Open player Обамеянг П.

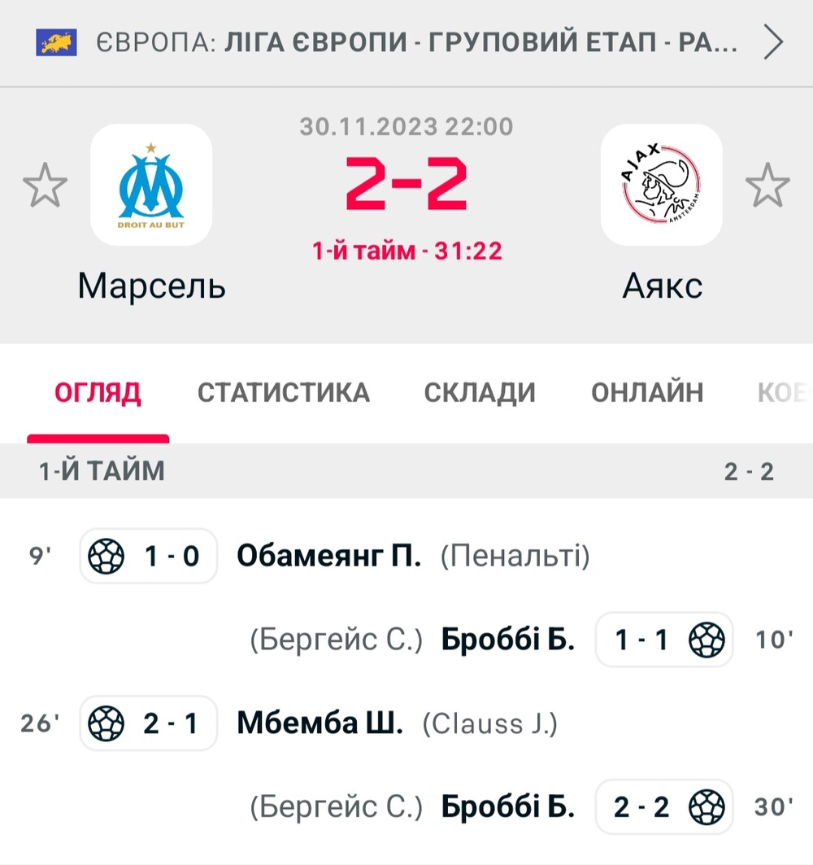329,556
